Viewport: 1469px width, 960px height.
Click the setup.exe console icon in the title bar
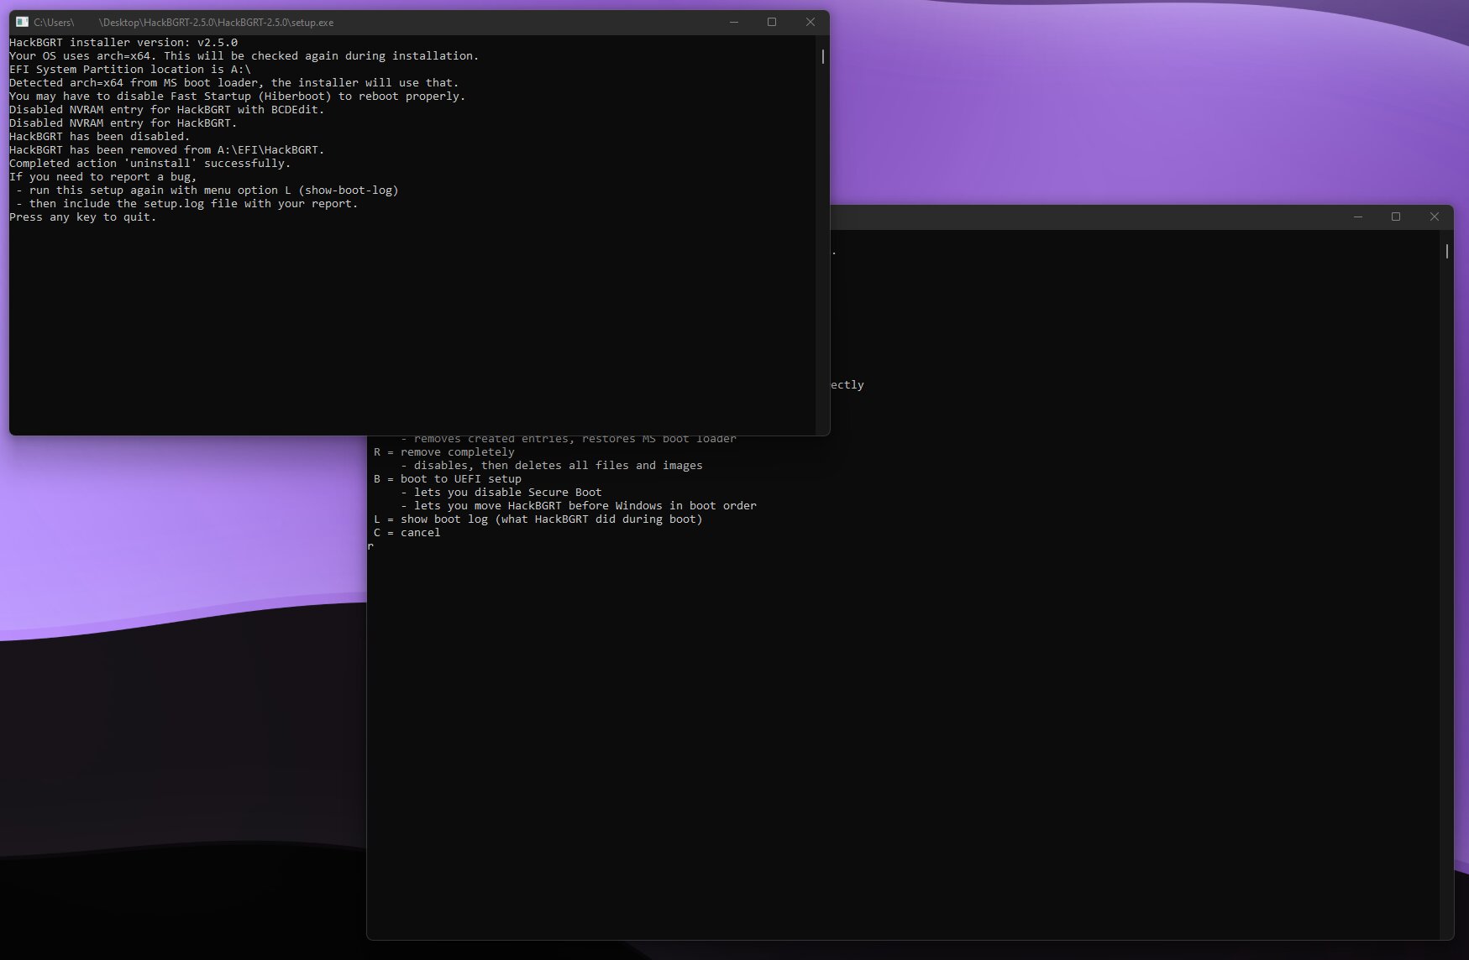(22, 22)
